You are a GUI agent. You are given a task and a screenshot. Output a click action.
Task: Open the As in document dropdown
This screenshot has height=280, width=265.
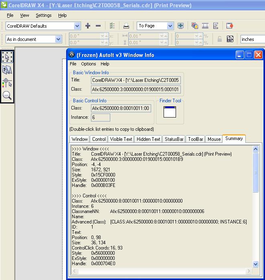tap(59, 39)
